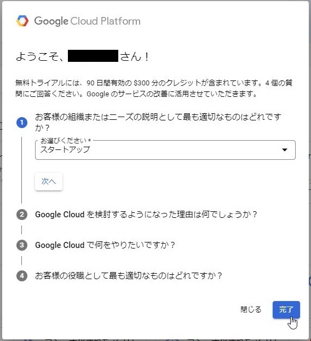Expand question 4 about お客様の役職
Image resolution: width=311 pixels, height=341 pixels.
[128, 276]
